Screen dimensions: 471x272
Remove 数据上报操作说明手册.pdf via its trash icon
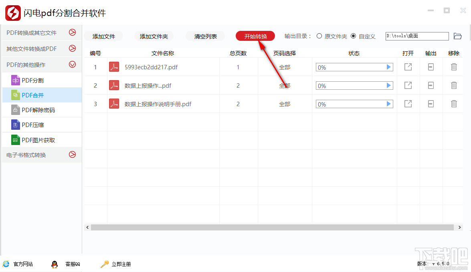point(453,104)
